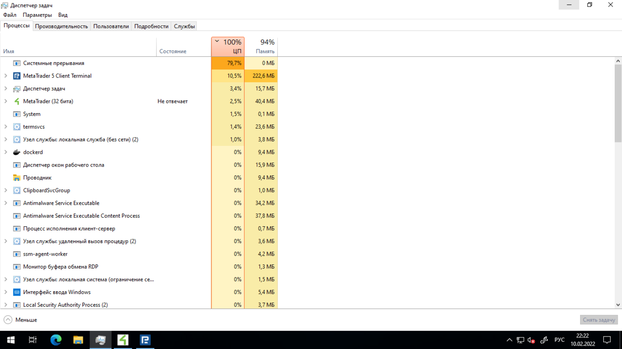Open the notification center icon
This screenshot has width=622, height=349.
(x=607, y=340)
